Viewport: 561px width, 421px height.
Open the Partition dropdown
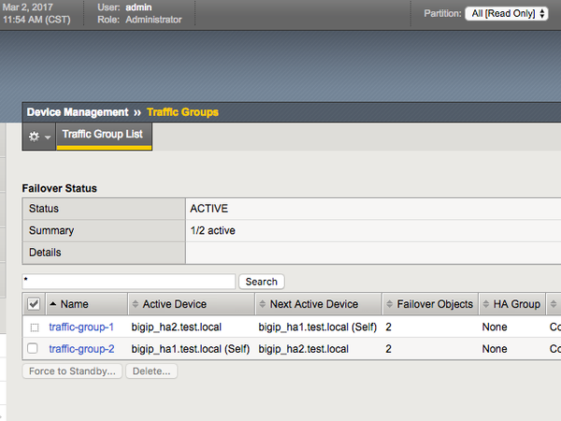pyautogui.click(x=506, y=14)
